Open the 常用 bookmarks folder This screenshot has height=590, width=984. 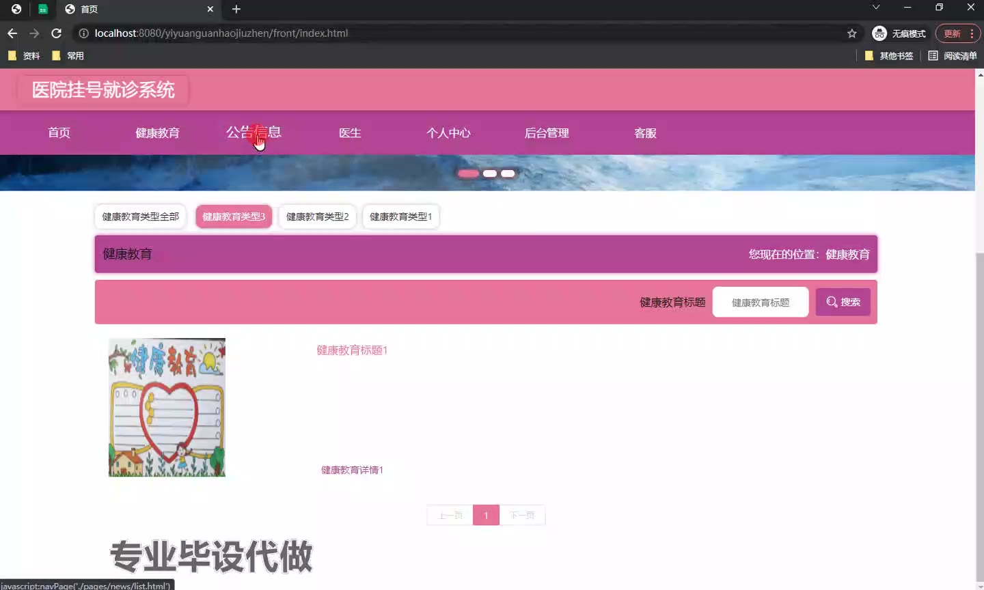pos(68,55)
